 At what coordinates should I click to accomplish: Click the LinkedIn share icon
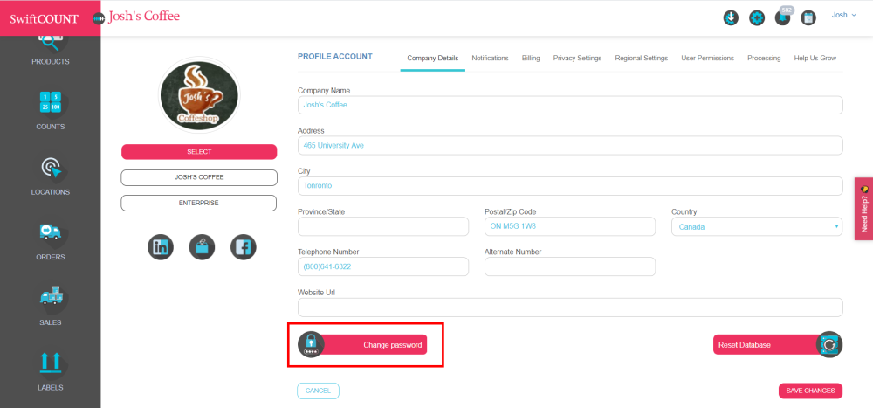point(161,247)
